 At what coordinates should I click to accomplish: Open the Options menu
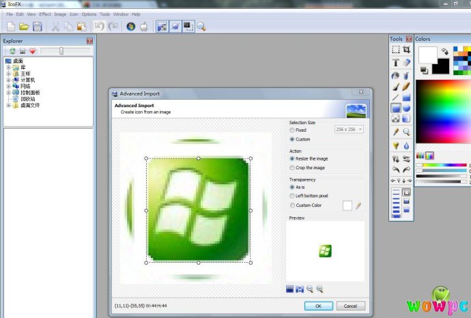point(89,14)
